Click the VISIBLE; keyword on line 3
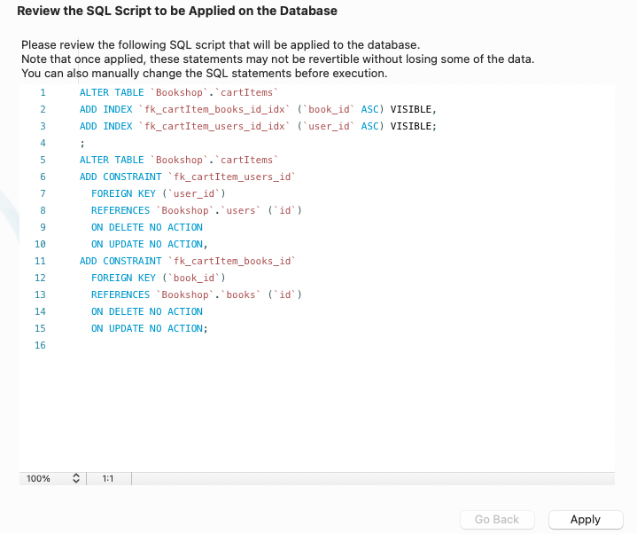637x534 pixels. coord(413,126)
